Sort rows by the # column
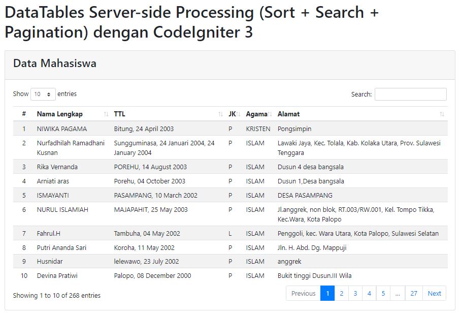 [24, 114]
